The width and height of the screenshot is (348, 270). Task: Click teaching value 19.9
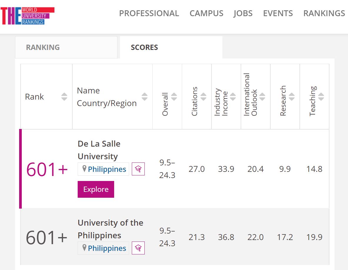(x=314, y=237)
